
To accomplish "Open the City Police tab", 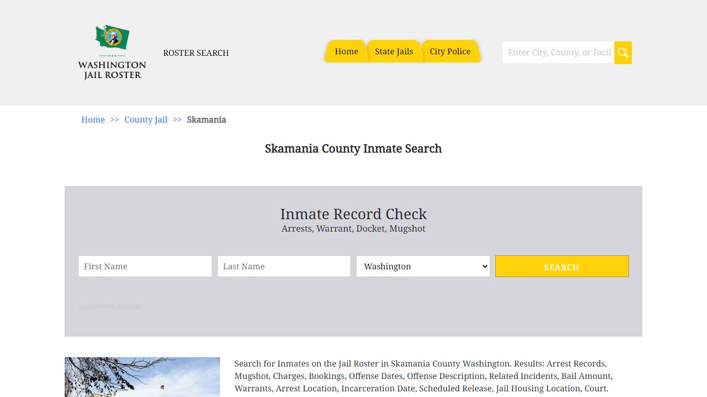I will [450, 51].
